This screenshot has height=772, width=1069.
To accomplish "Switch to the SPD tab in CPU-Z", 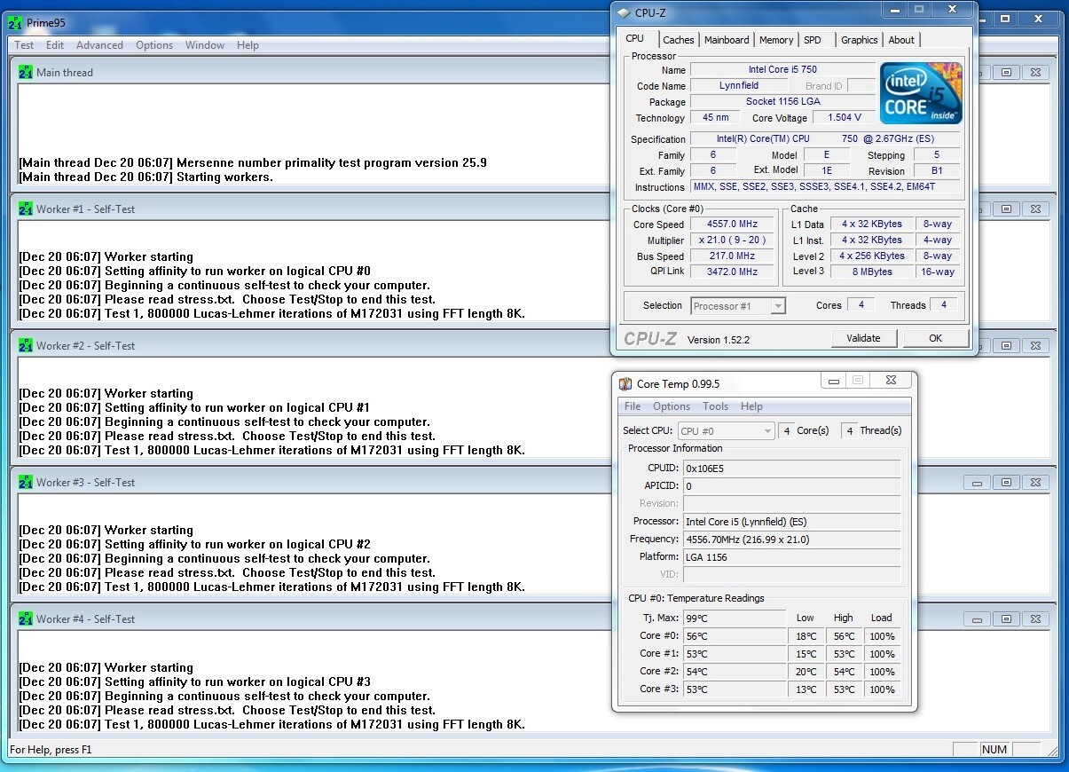I will coord(812,40).
